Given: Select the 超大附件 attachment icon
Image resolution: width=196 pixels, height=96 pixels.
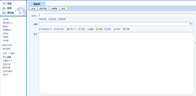Looking at the screenshot, I should tap(55, 29).
